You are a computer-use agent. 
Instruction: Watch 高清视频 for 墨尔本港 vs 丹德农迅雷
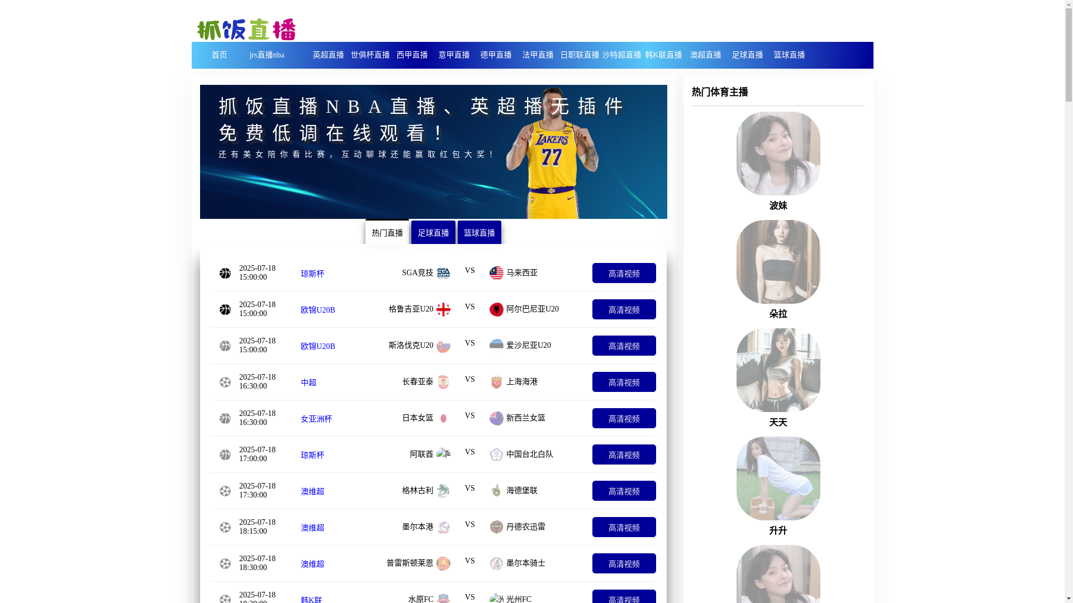tap(624, 527)
